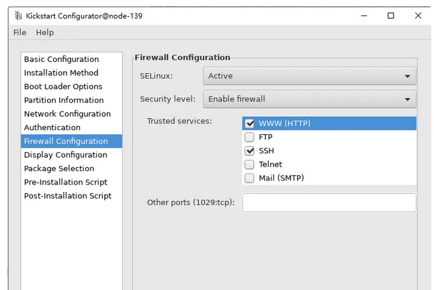Uncheck the SSH trusted service

250,151
